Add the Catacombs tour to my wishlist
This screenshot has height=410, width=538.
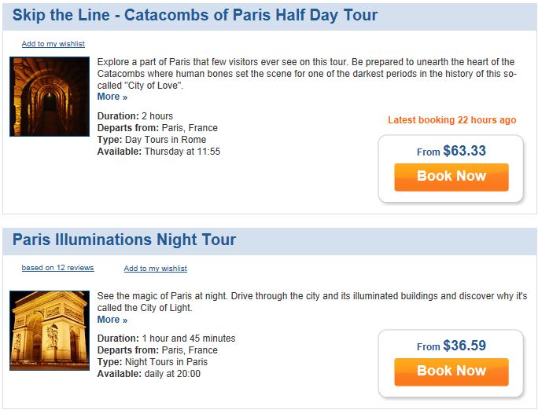[x=53, y=44]
